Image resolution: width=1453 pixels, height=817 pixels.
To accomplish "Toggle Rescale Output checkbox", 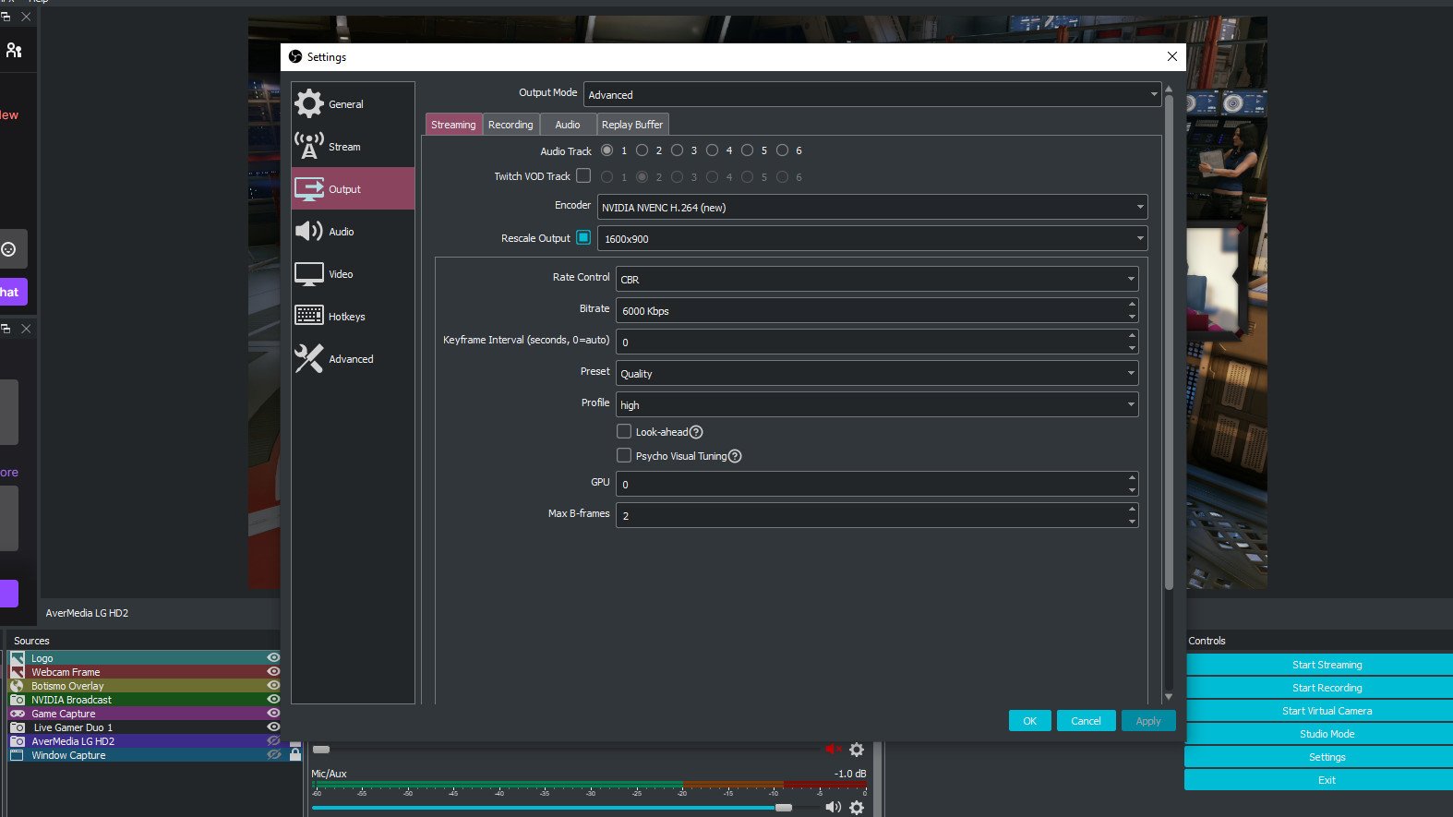I will [x=583, y=237].
